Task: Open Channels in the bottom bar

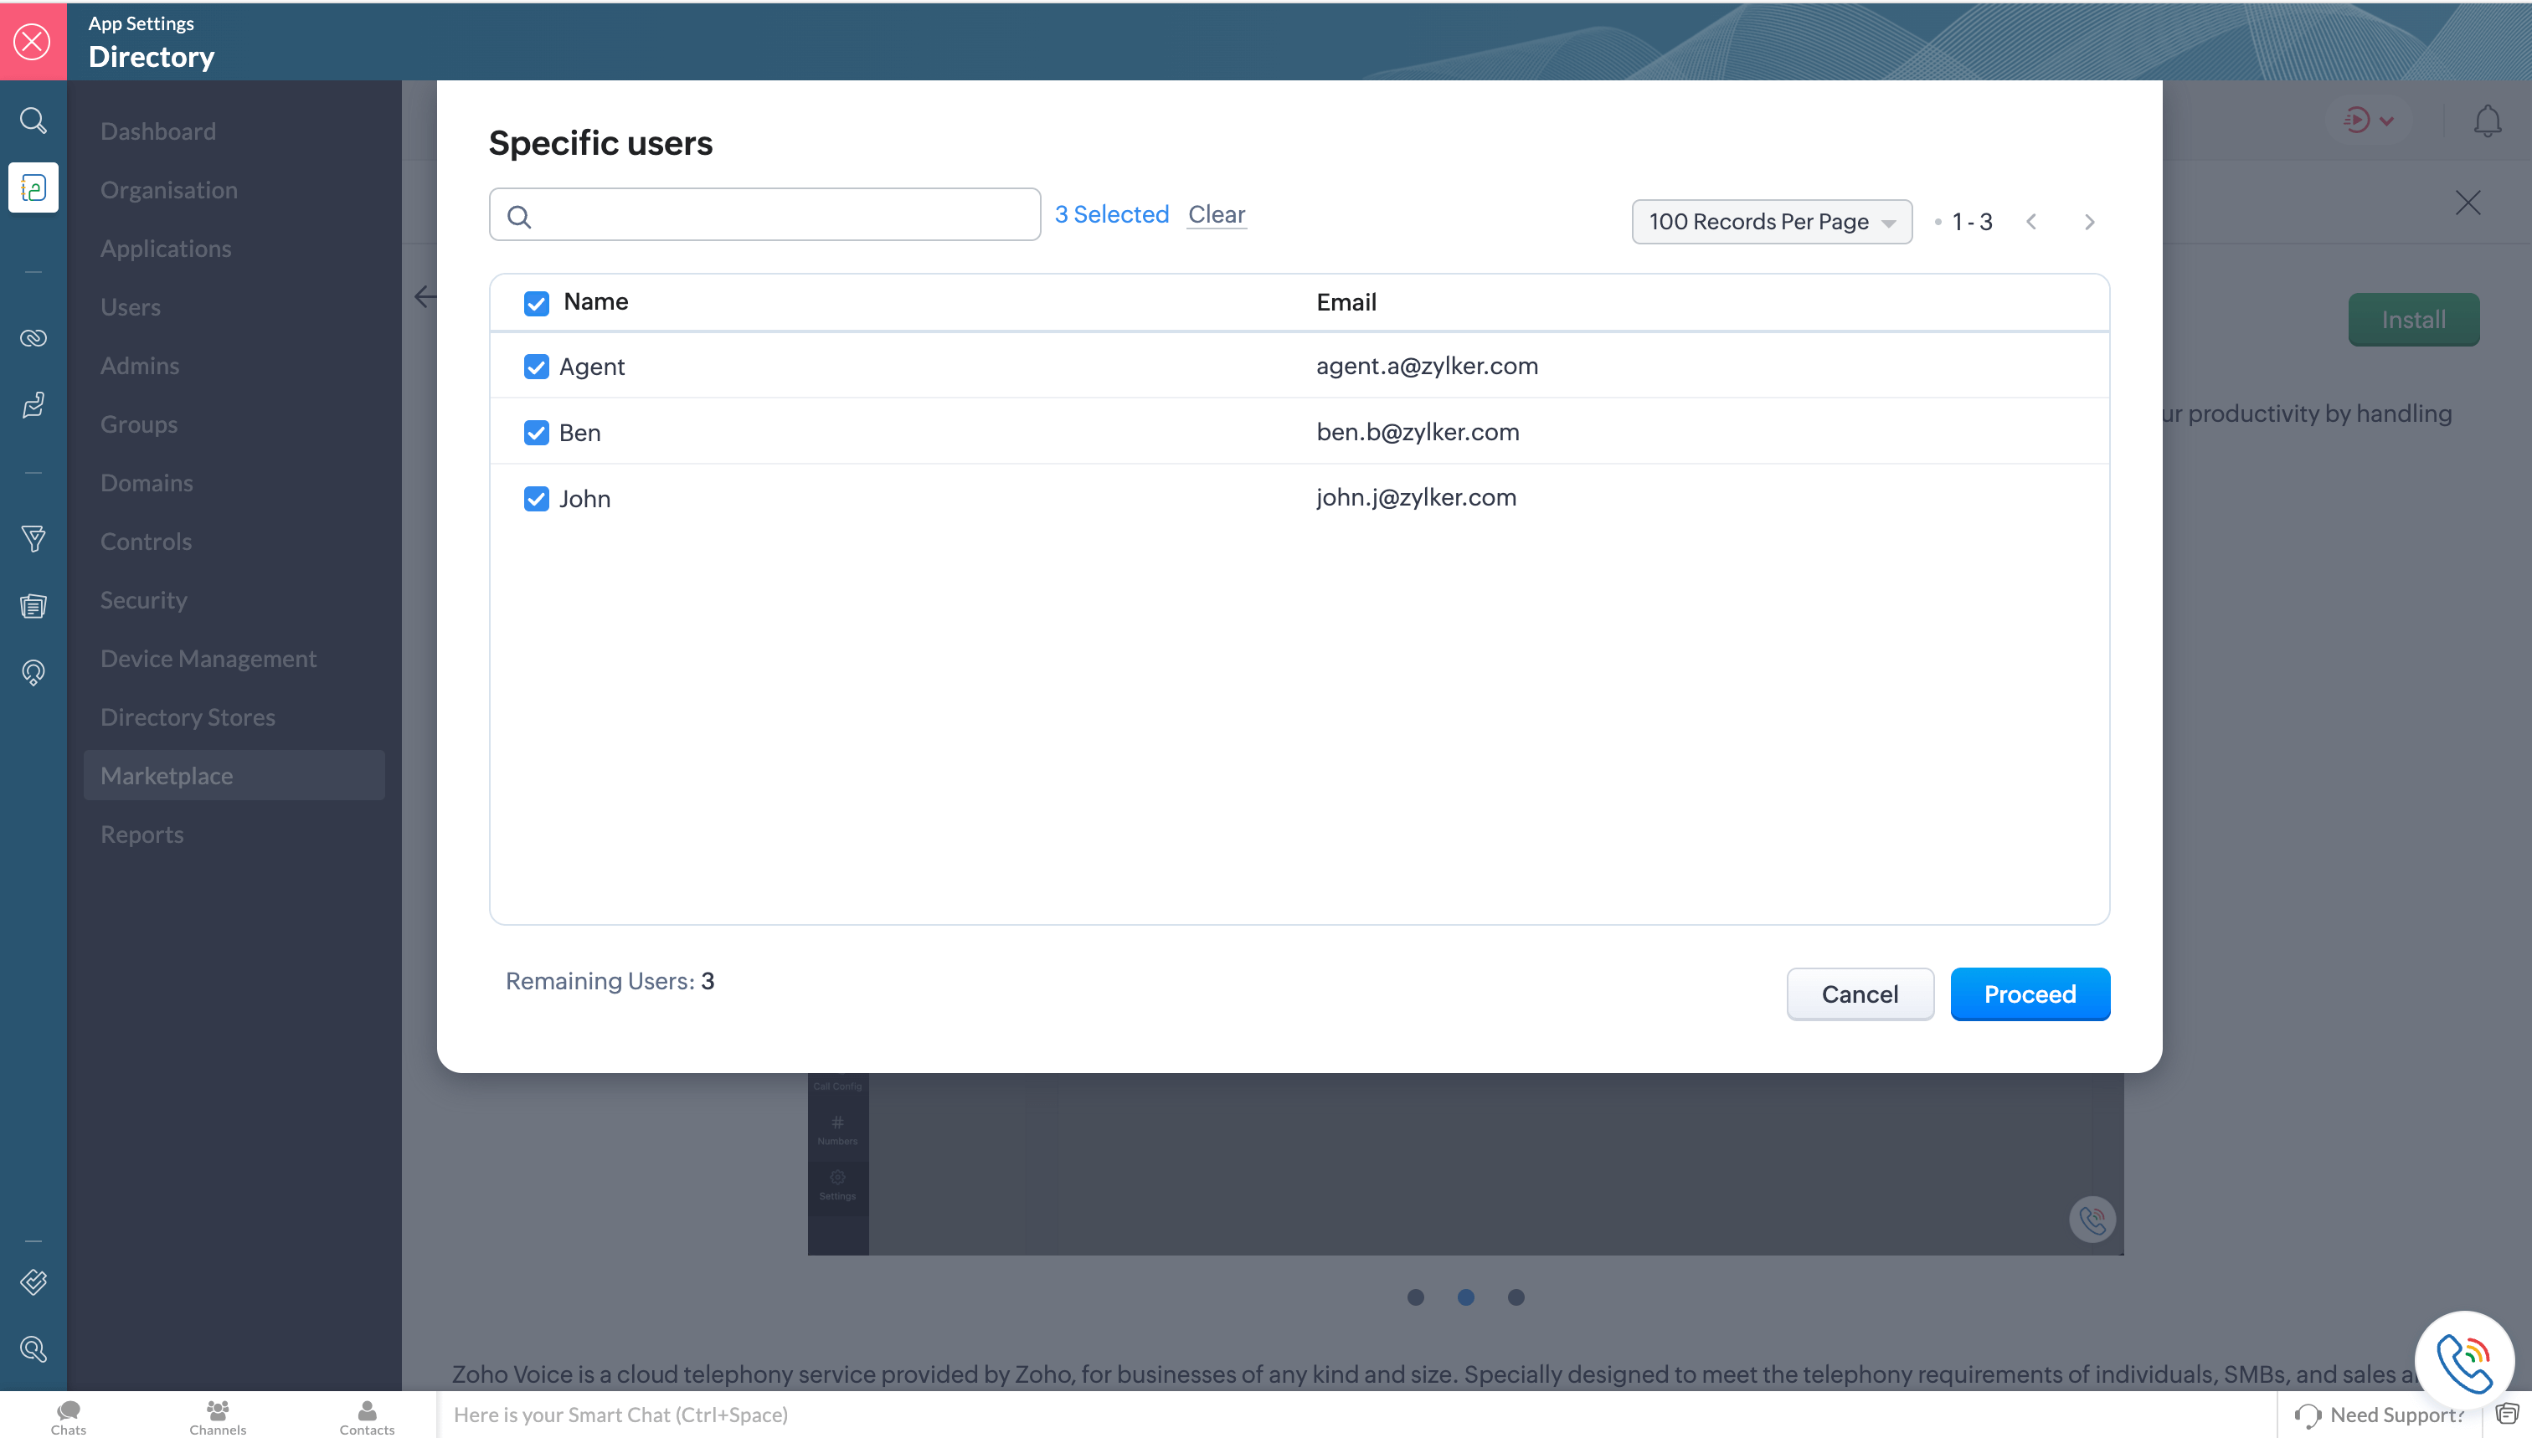Action: (x=218, y=1415)
